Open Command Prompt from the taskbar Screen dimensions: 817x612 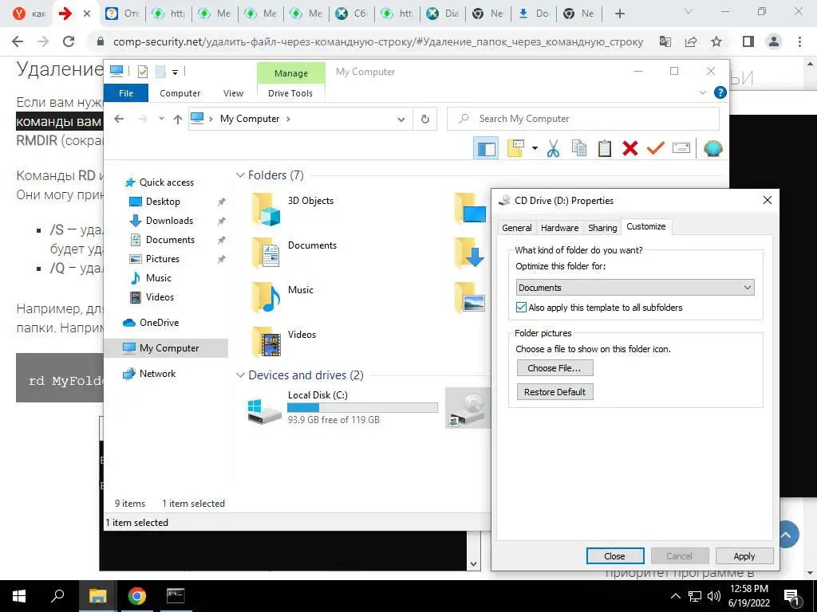[176, 596]
